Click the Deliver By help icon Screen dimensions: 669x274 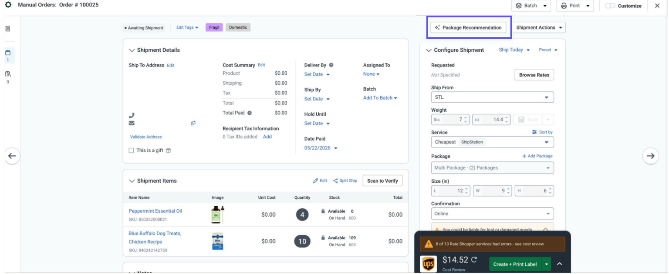331,65
